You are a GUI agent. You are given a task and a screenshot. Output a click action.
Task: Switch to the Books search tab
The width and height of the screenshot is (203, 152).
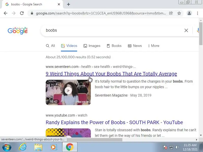[114, 46]
